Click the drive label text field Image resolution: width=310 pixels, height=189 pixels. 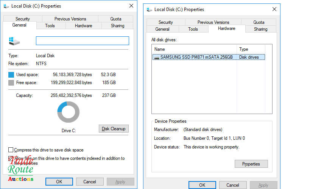click(82, 41)
